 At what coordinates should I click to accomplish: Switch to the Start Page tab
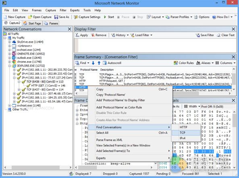(x=32, y=23)
